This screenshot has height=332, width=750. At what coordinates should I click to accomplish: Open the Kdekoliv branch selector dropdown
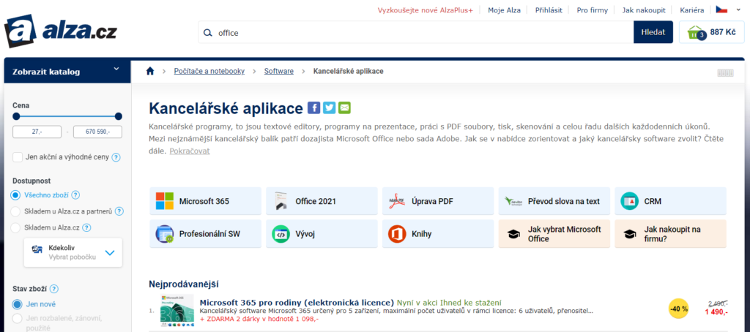(73, 253)
